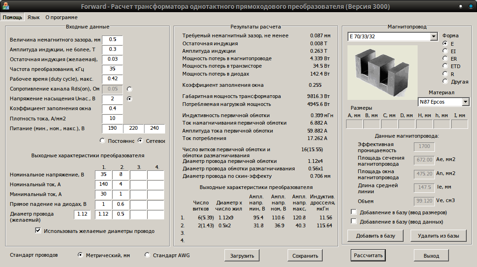Viewport: 477px width, 267px height.
Task: Open the N87 Epcos material dropdown
Action: pyautogui.click(x=465, y=102)
